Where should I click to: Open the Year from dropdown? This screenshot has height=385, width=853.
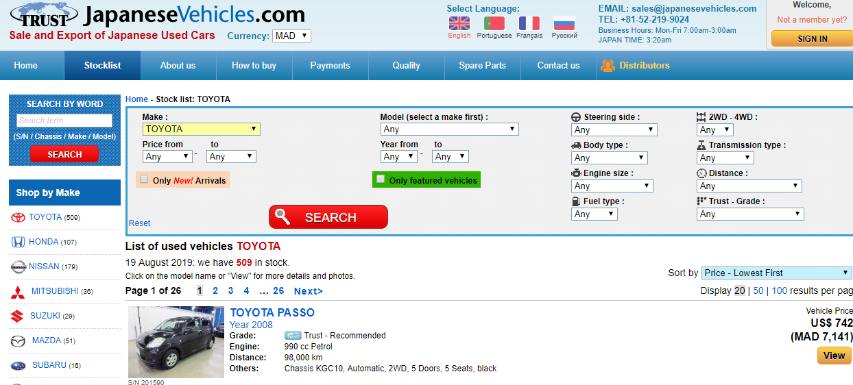pos(399,157)
